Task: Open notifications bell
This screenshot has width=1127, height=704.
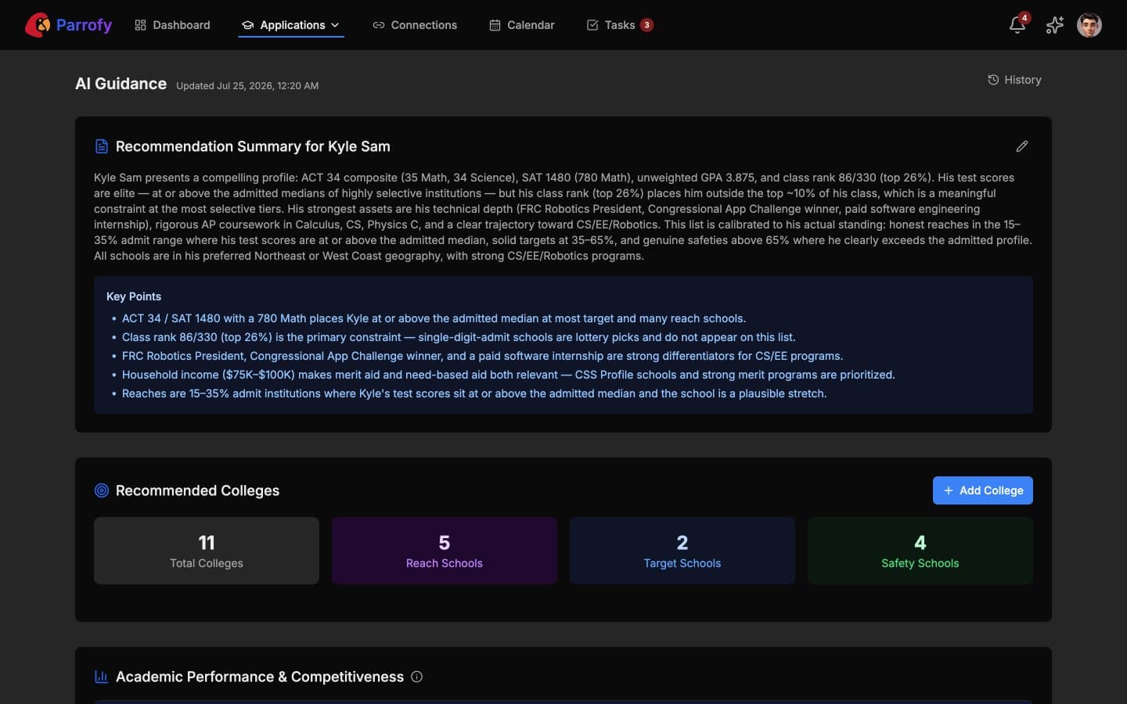Action: 1017,25
